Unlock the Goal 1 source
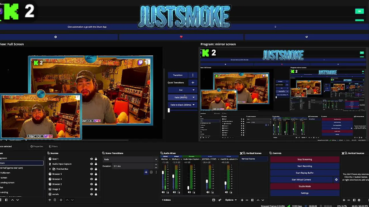Viewport: 369px width, 207px height. click(96, 159)
